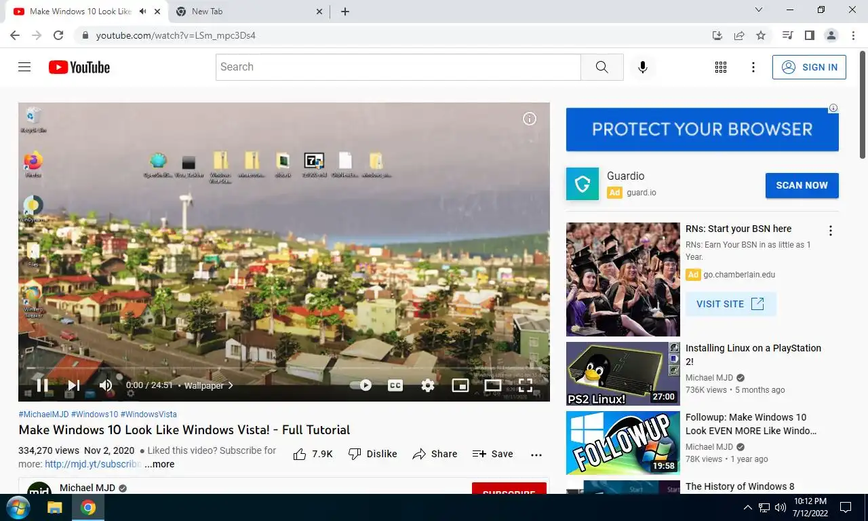
Task: Reload the page
Action: pyautogui.click(x=58, y=35)
